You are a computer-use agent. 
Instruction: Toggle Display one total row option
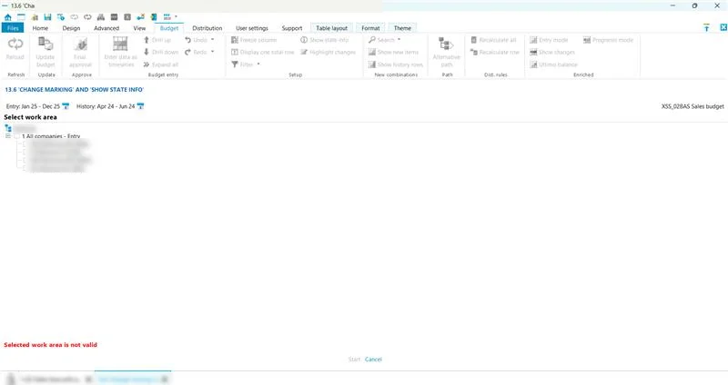263,53
